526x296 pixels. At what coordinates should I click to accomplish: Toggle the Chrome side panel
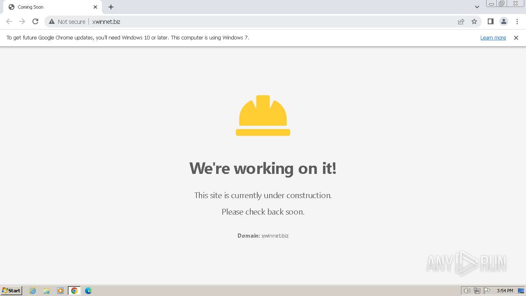click(490, 21)
